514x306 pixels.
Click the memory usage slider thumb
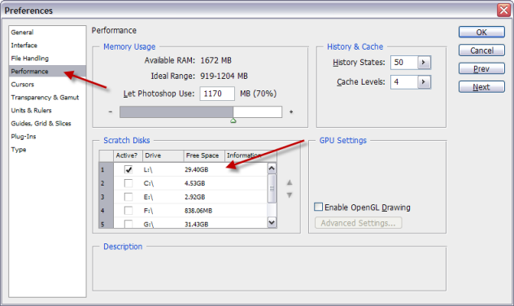pos(233,120)
